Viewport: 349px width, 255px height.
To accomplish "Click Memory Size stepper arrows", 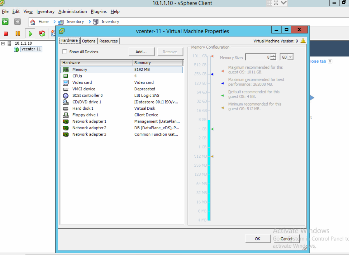I will click(x=273, y=57).
